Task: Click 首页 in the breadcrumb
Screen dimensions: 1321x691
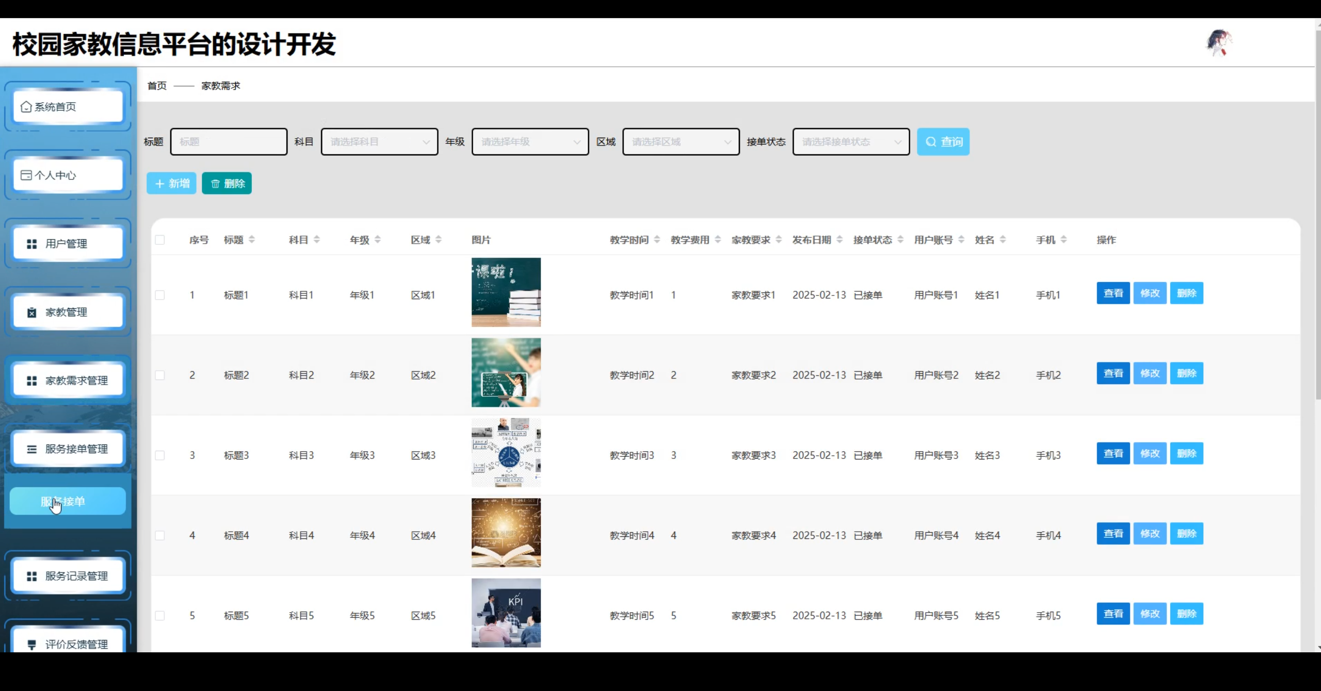Action: point(157,86)
